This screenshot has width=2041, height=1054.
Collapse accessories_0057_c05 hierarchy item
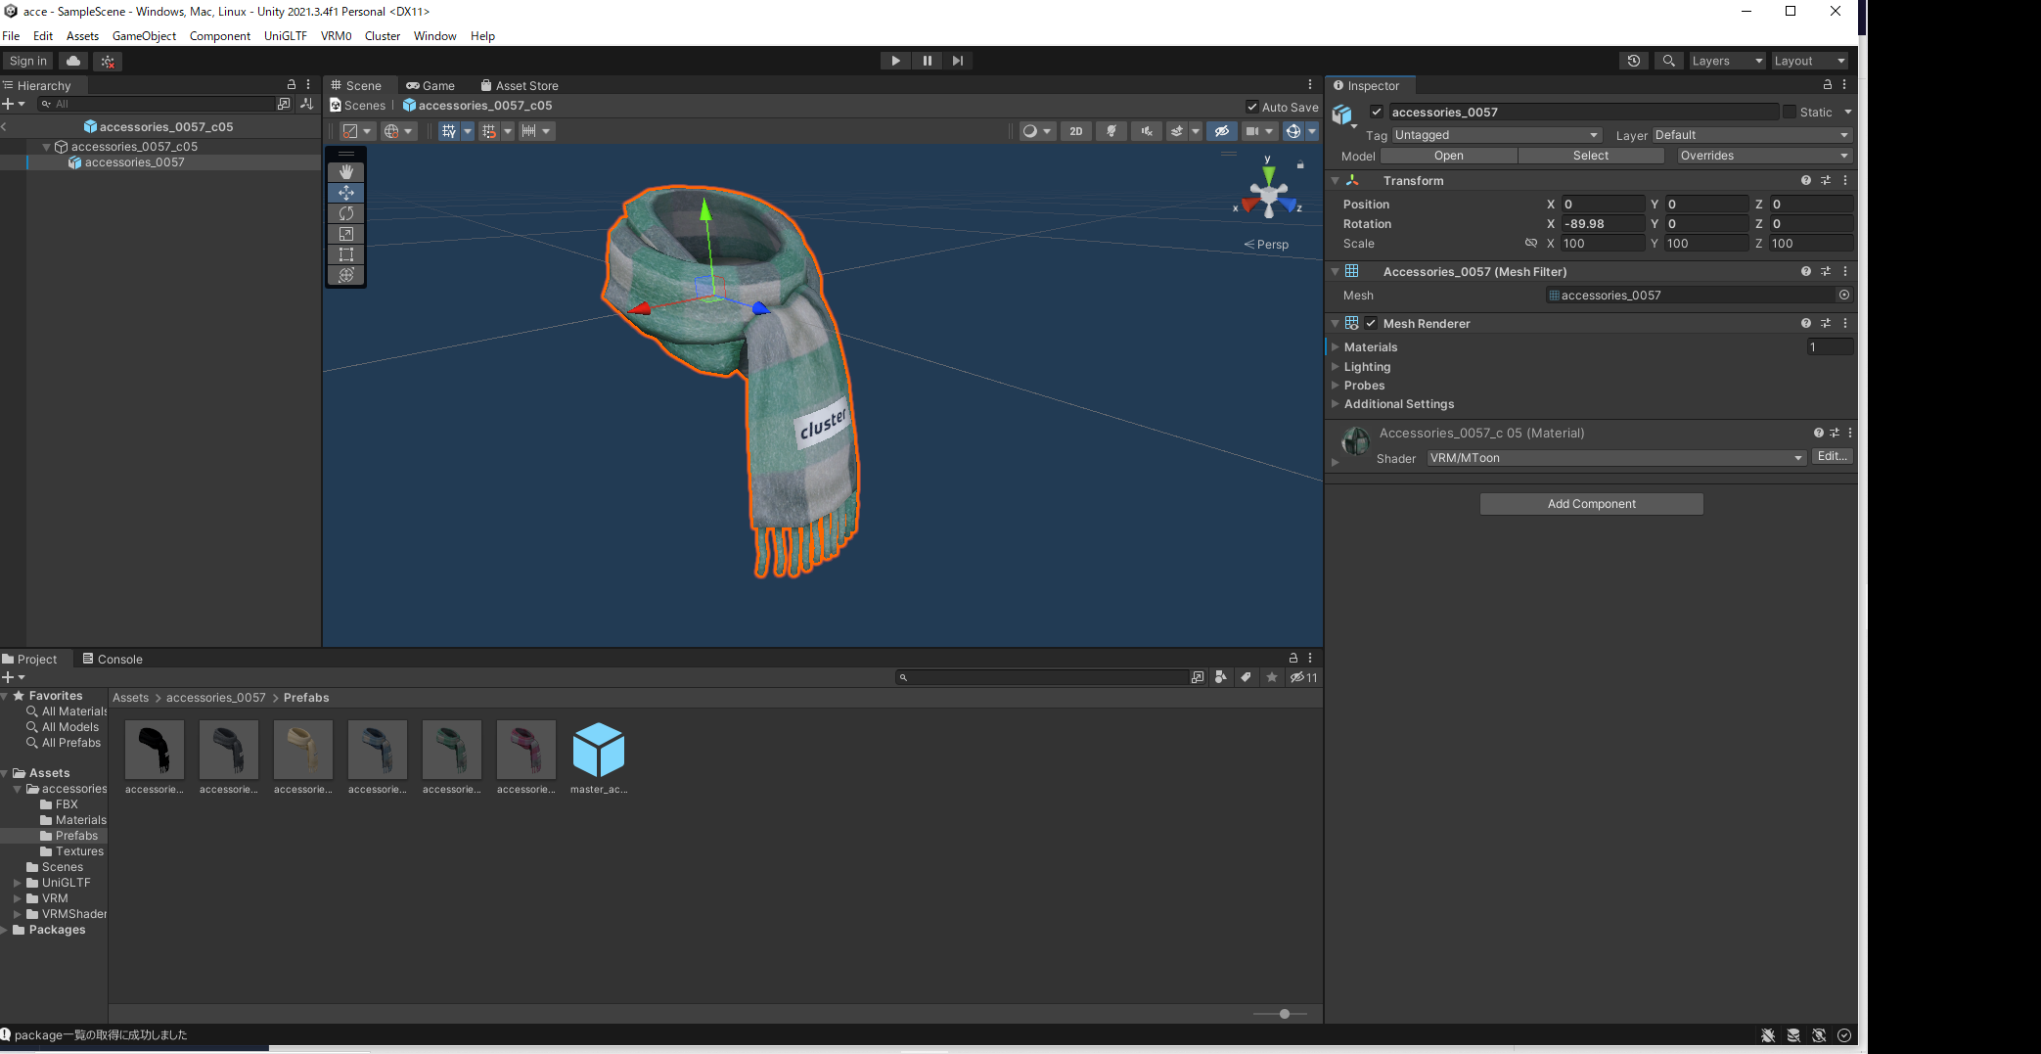(x=46, y=147)
